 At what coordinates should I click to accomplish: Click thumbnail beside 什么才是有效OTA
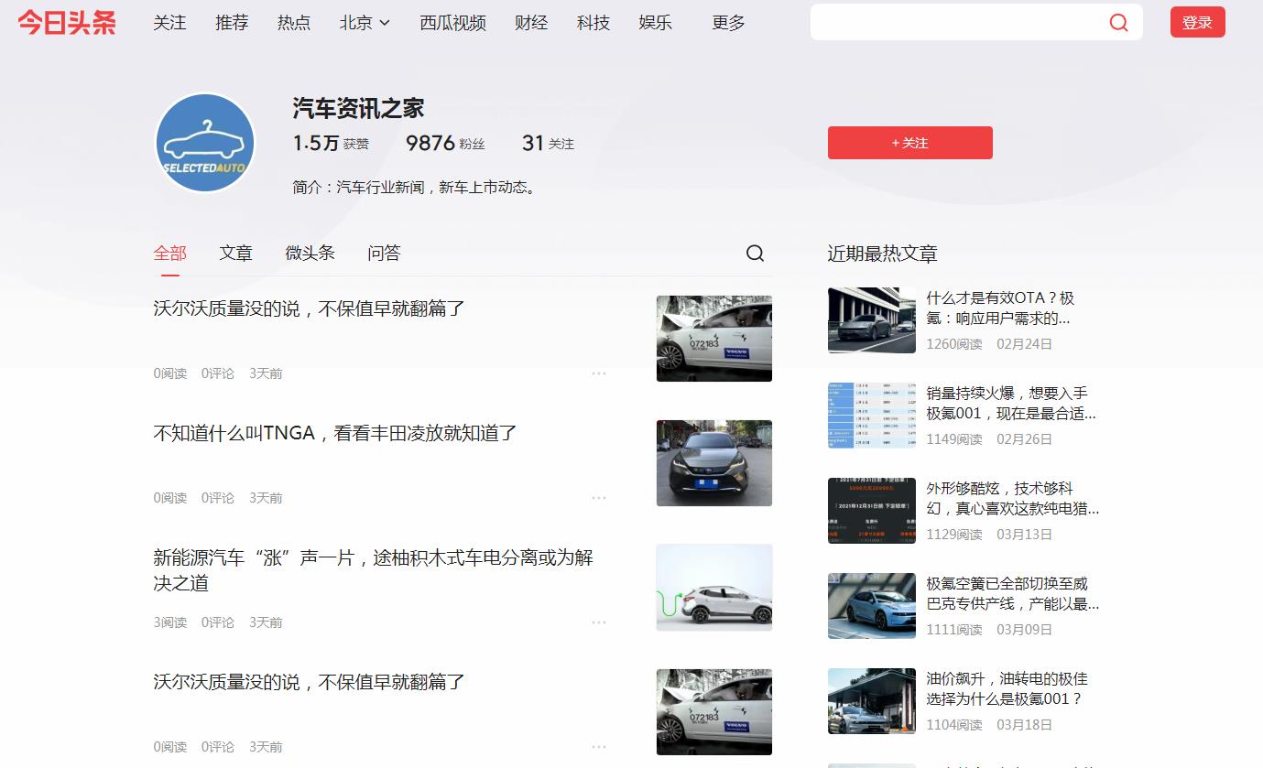(x=872, y=320)
